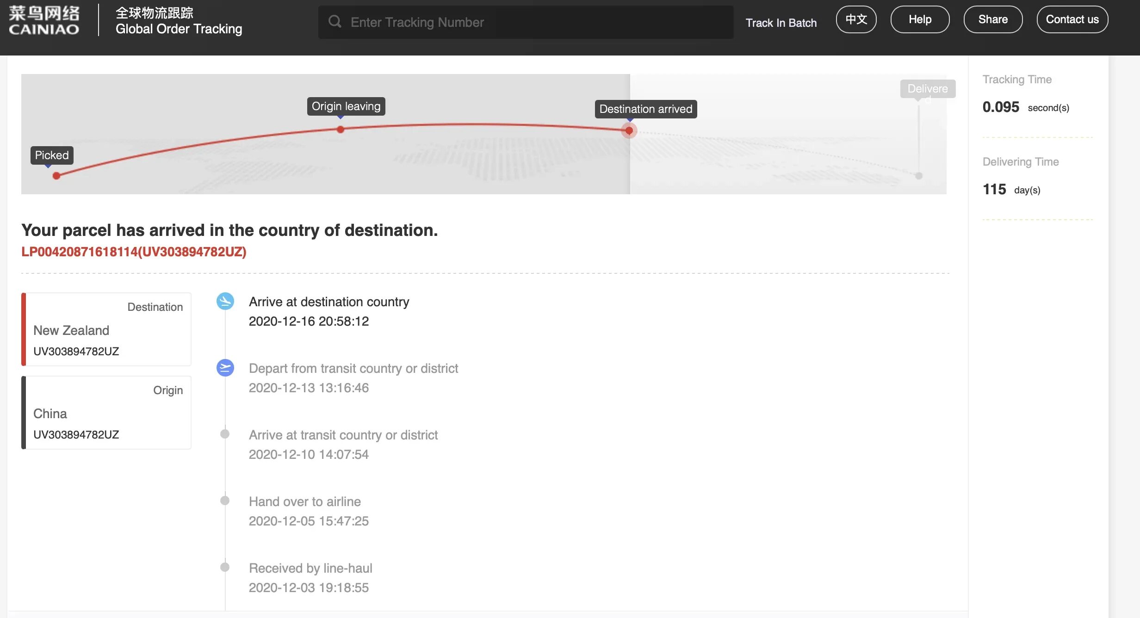Click the Picked red point on route

point(56,176)
